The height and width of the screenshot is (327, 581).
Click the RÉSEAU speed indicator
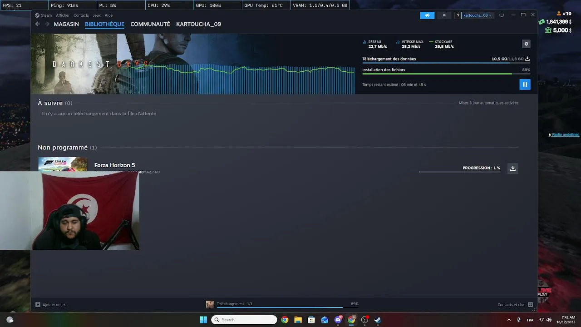375,44
